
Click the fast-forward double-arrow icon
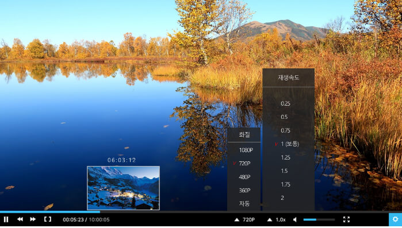[x=33, y=219]
